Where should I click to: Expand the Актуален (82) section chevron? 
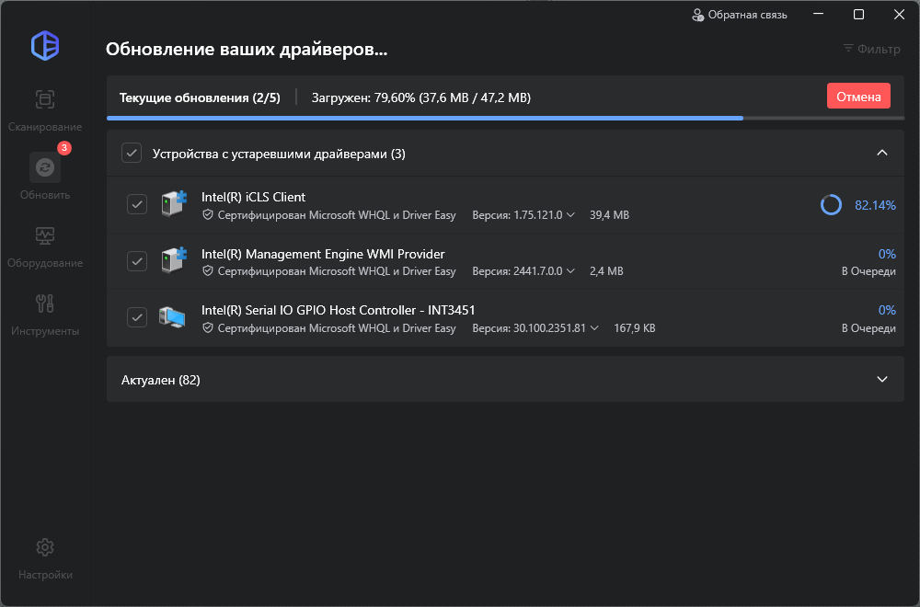[x=882, y=380]
